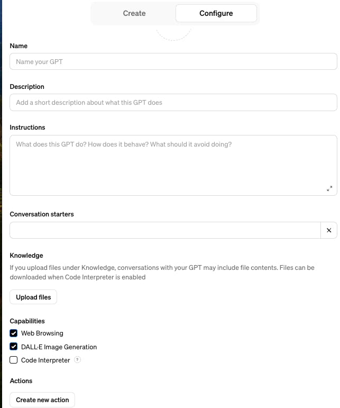Disable the Web Browsing checkbox
This screenshot has width=340, height=408.
[x=14, y=333]
